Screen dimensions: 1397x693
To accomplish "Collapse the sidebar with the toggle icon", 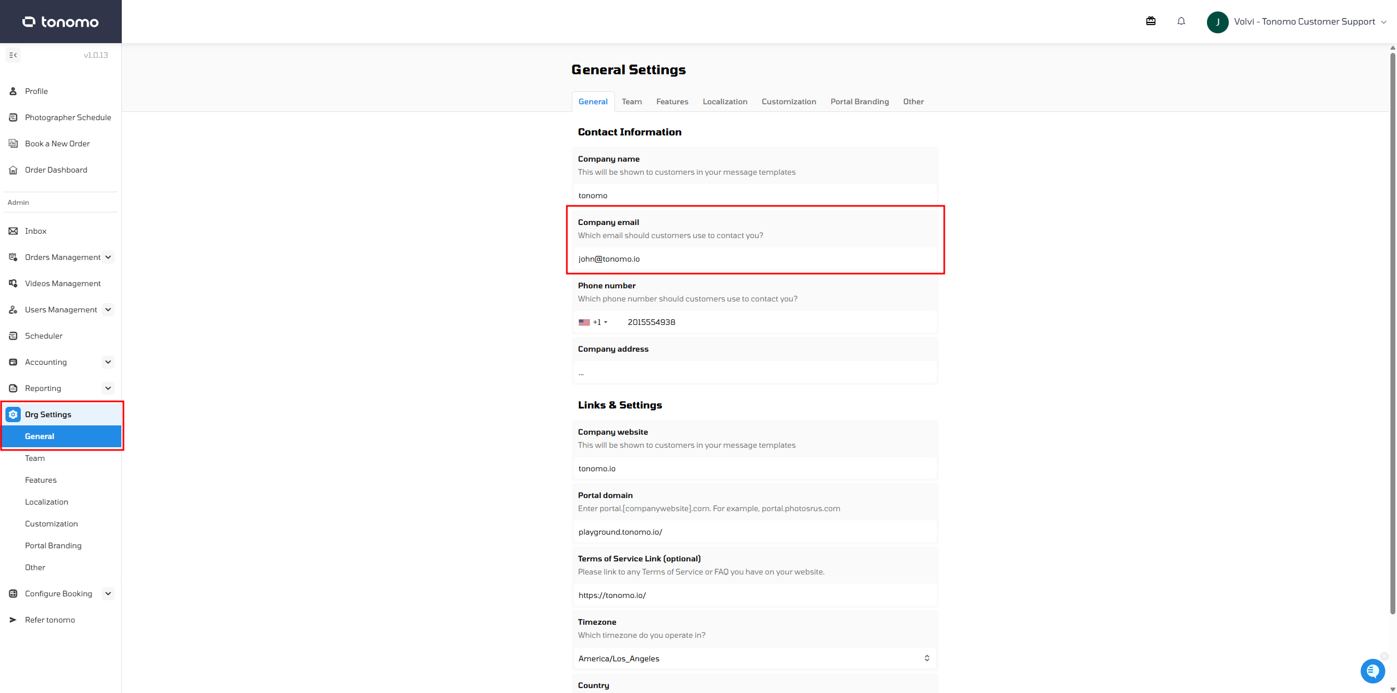I will tap(13, 55).
